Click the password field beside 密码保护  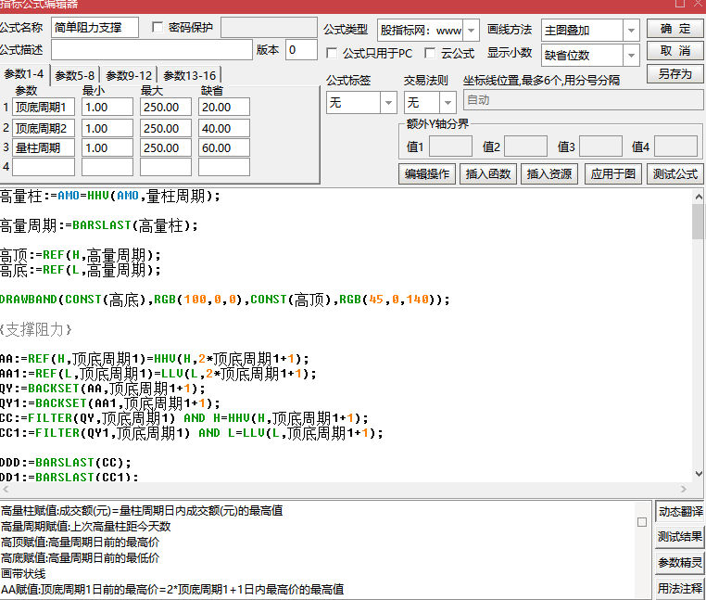click(x=269, y=28)
